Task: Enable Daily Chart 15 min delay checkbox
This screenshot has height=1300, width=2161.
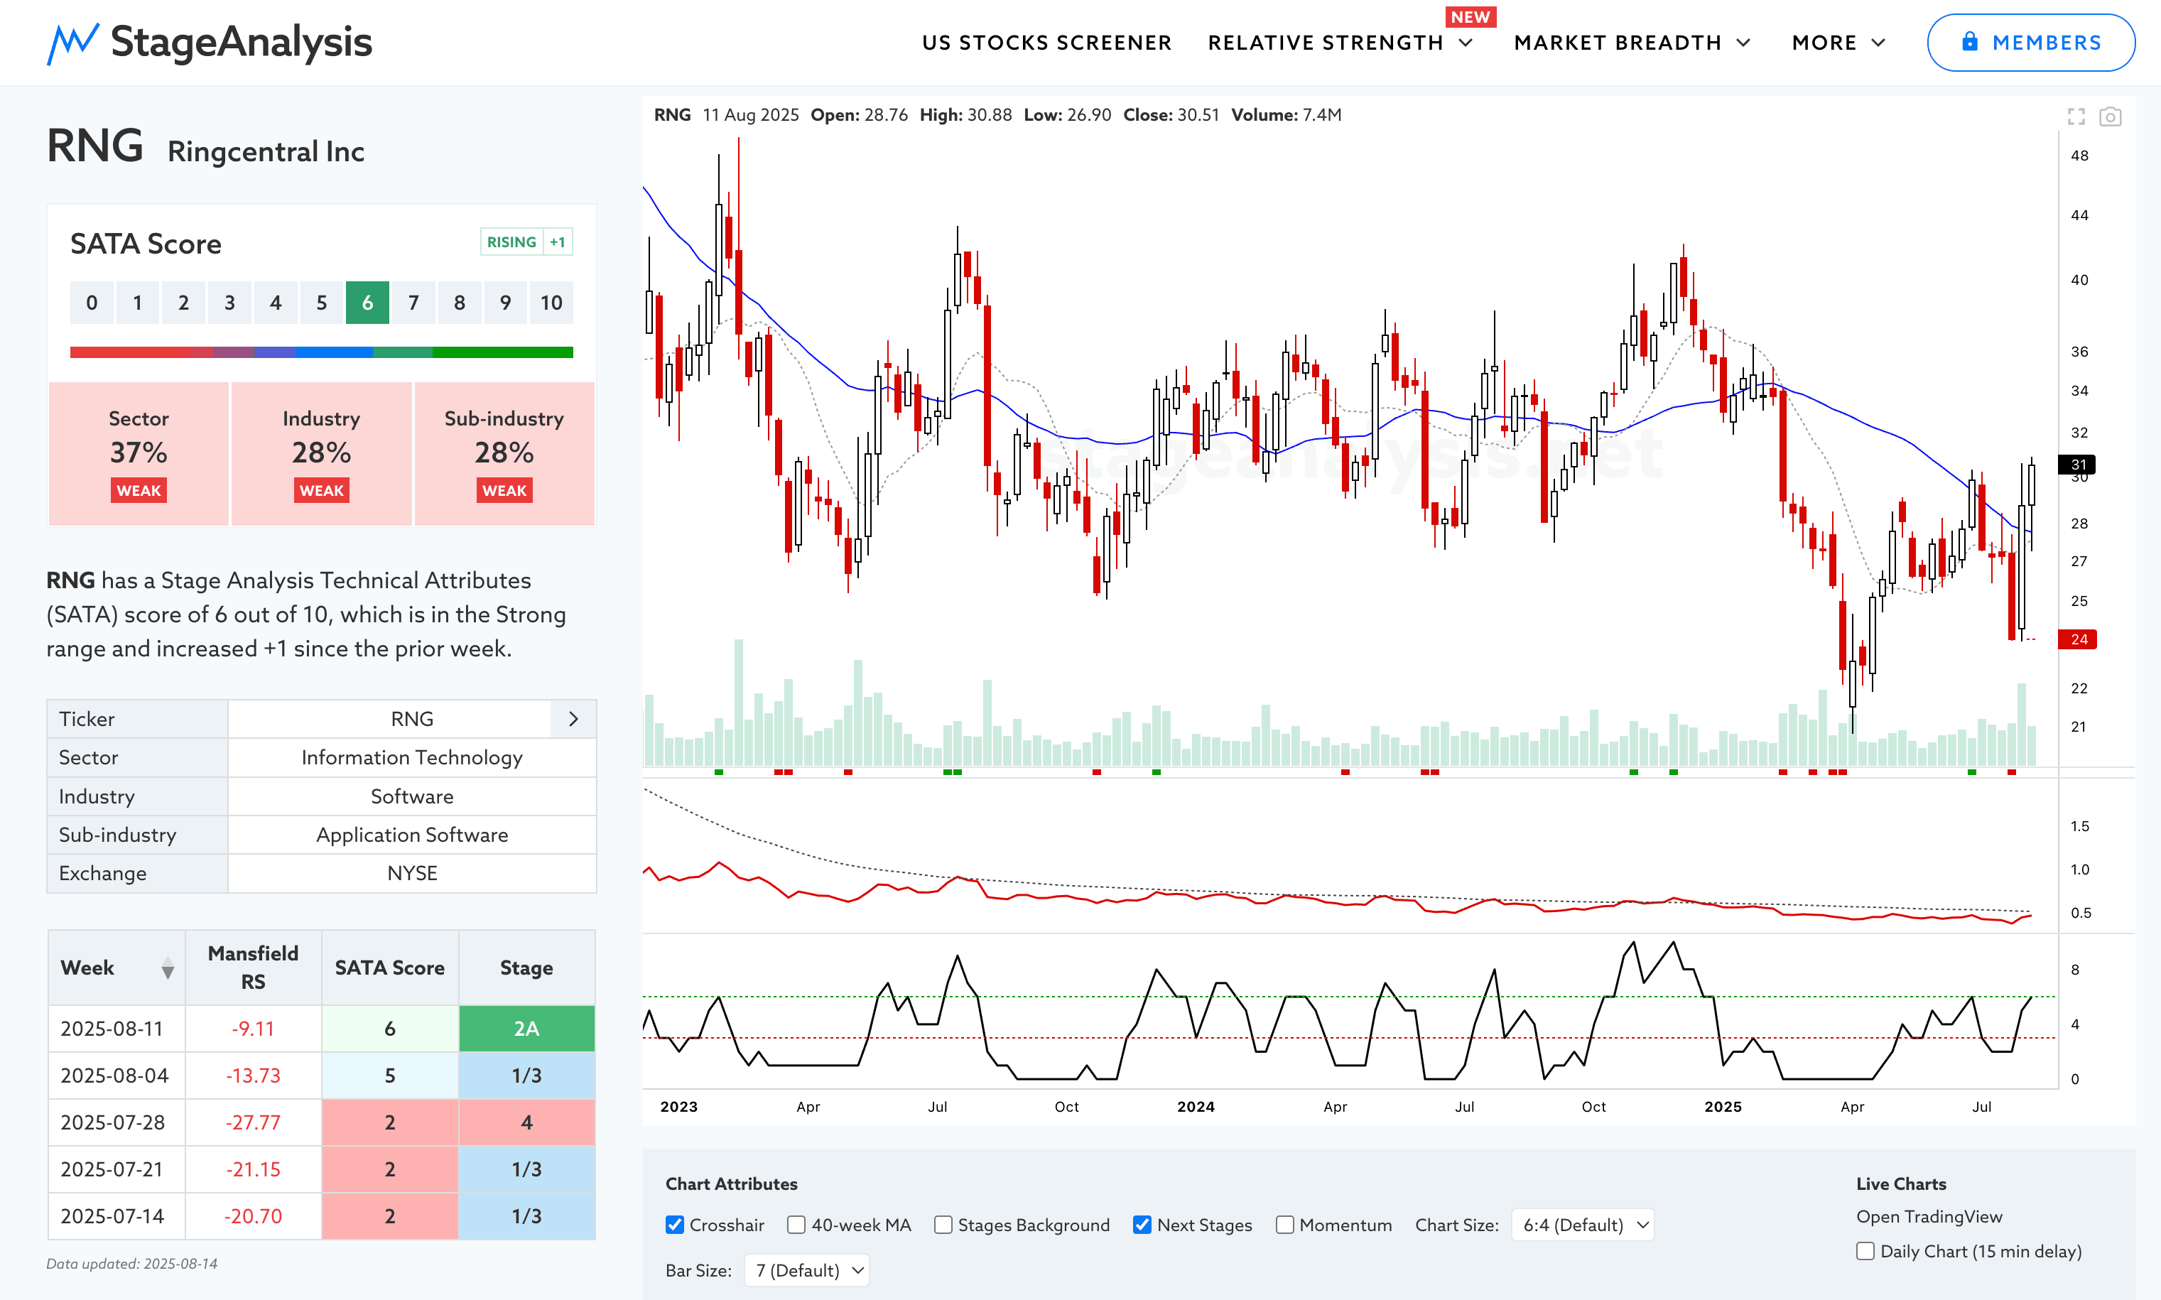Action: pos(1865,1251)
